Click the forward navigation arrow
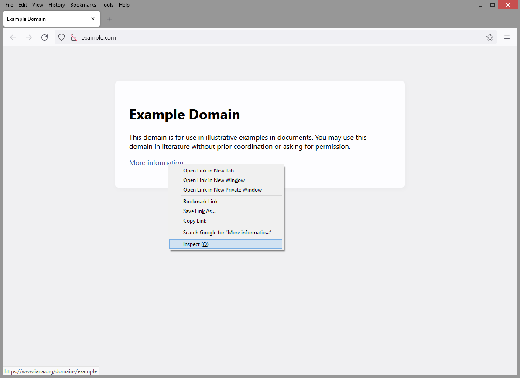 29,37
